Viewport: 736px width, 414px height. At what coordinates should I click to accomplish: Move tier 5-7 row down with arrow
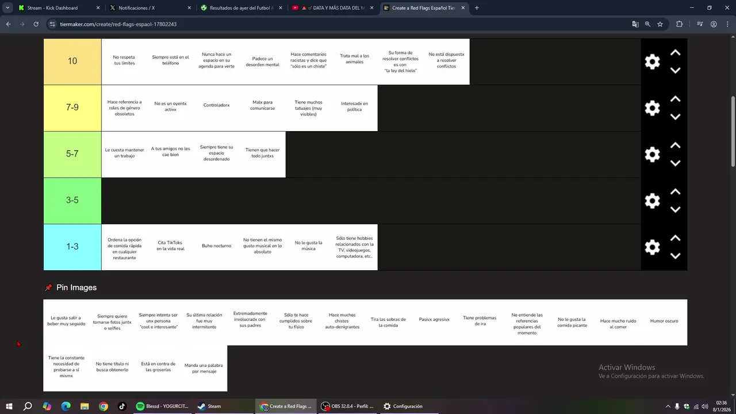coord(676,163)
